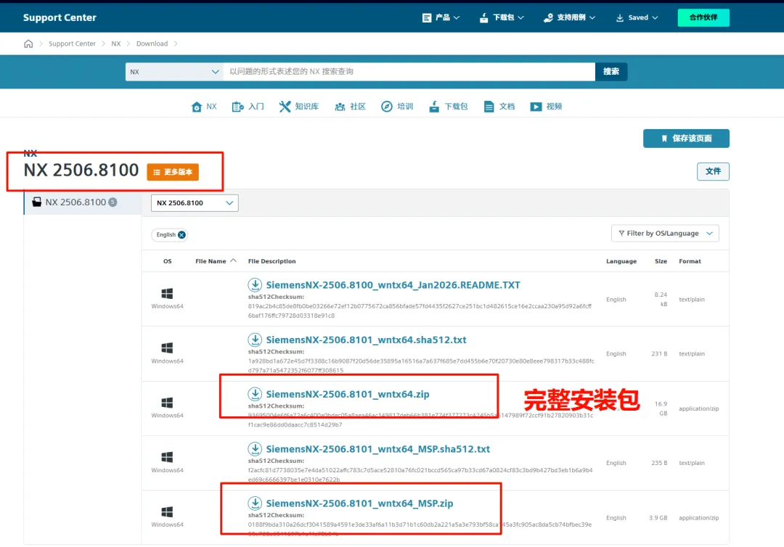Open the 培训 training tab
Viewport: 784px width, 547px height.
point(397,107)
